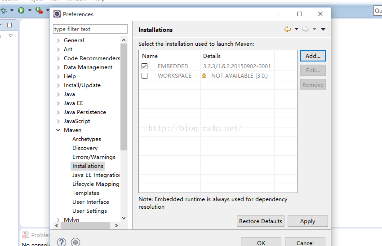Click the Help question mark icon
The image size is (382, 246).
pos(62,242)
